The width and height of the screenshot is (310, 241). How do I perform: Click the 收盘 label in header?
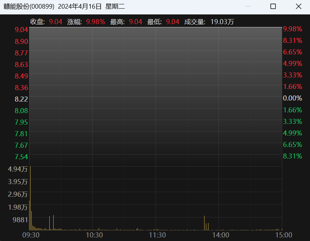(x=37, y=22)
